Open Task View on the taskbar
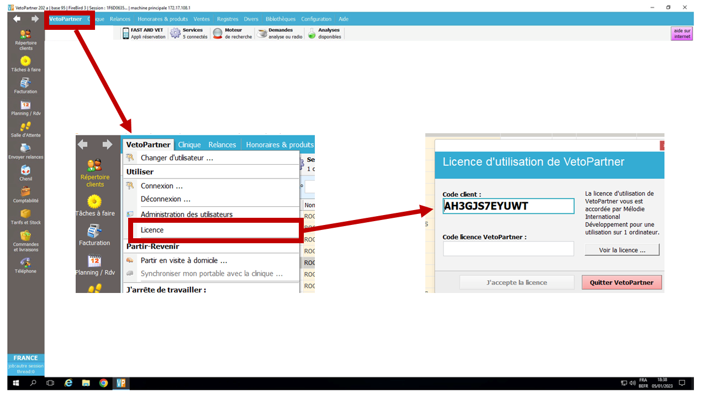The width and height of the screenshot is (707, 398). pos(50,383)
